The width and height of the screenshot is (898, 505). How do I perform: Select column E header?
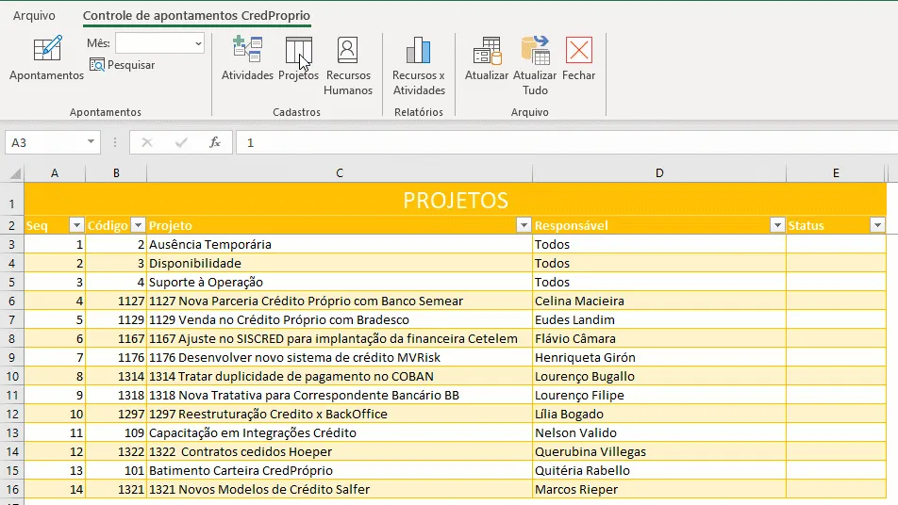(836, 173)
